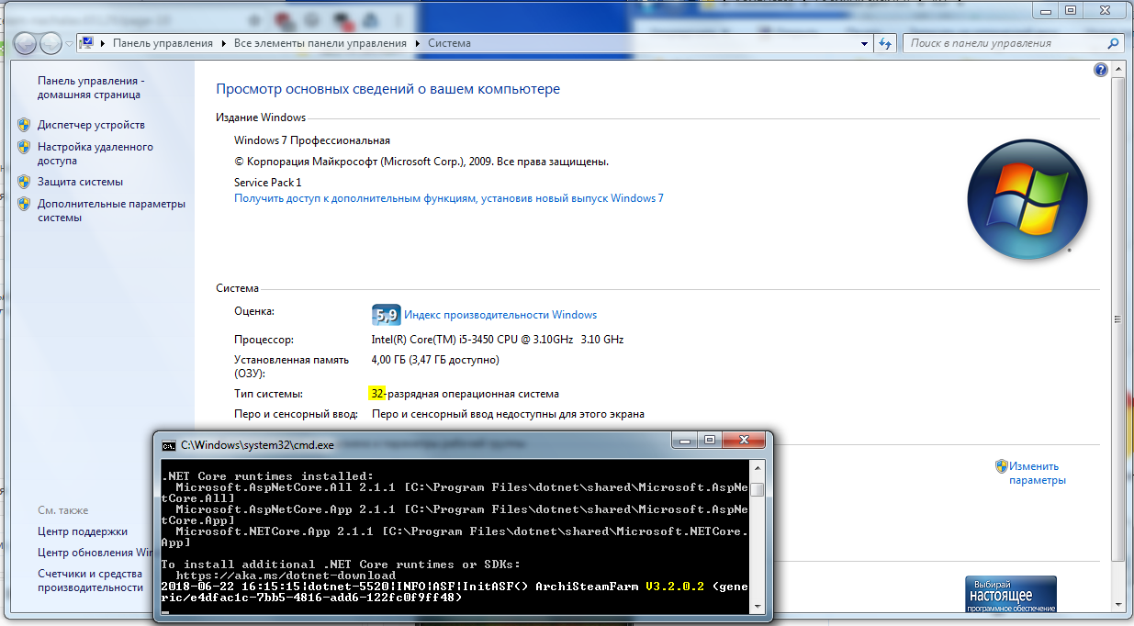Expand arrow before 'Все элементы панели управления'

pyautogui.click(x=223, y=43)
